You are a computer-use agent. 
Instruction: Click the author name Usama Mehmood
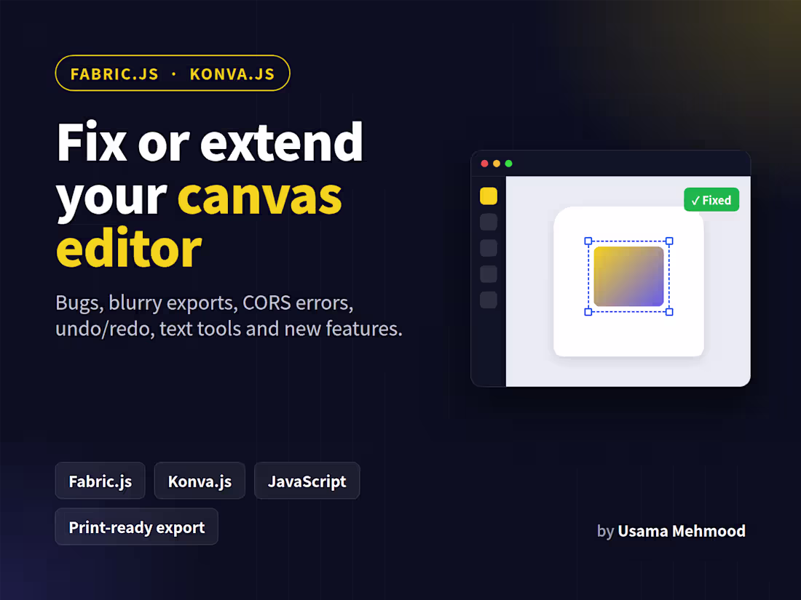coord(682,531)
